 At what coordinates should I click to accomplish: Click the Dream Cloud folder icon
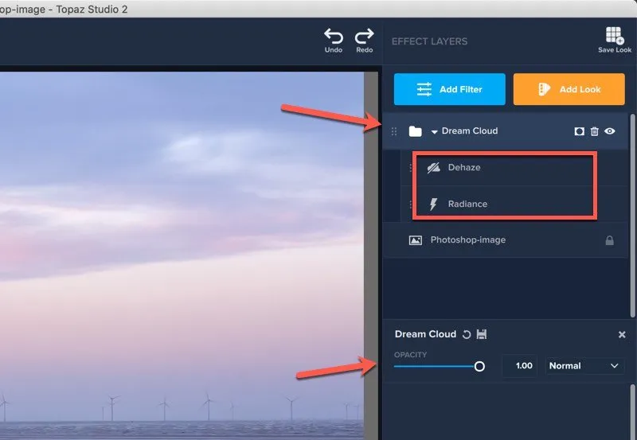(415, 131)
